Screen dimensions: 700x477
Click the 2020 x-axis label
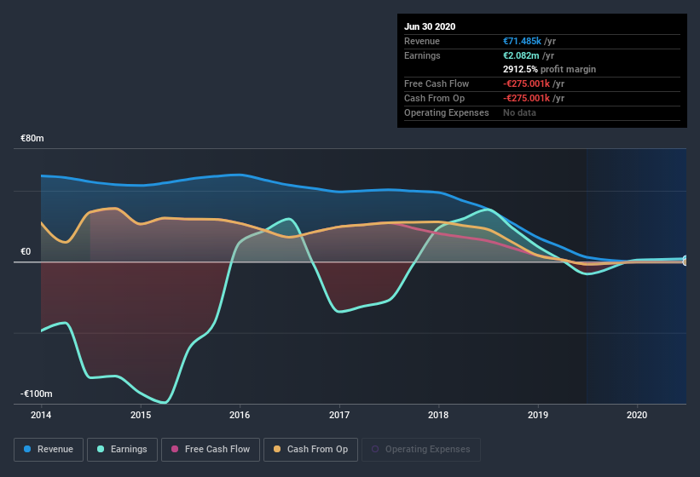pyautogui.click(x=637, y=415)
